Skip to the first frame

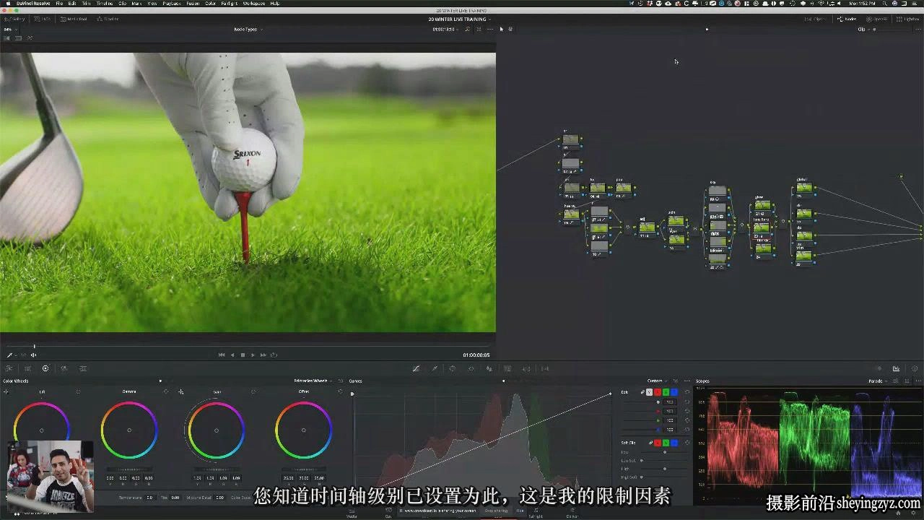tap(222, 355)
